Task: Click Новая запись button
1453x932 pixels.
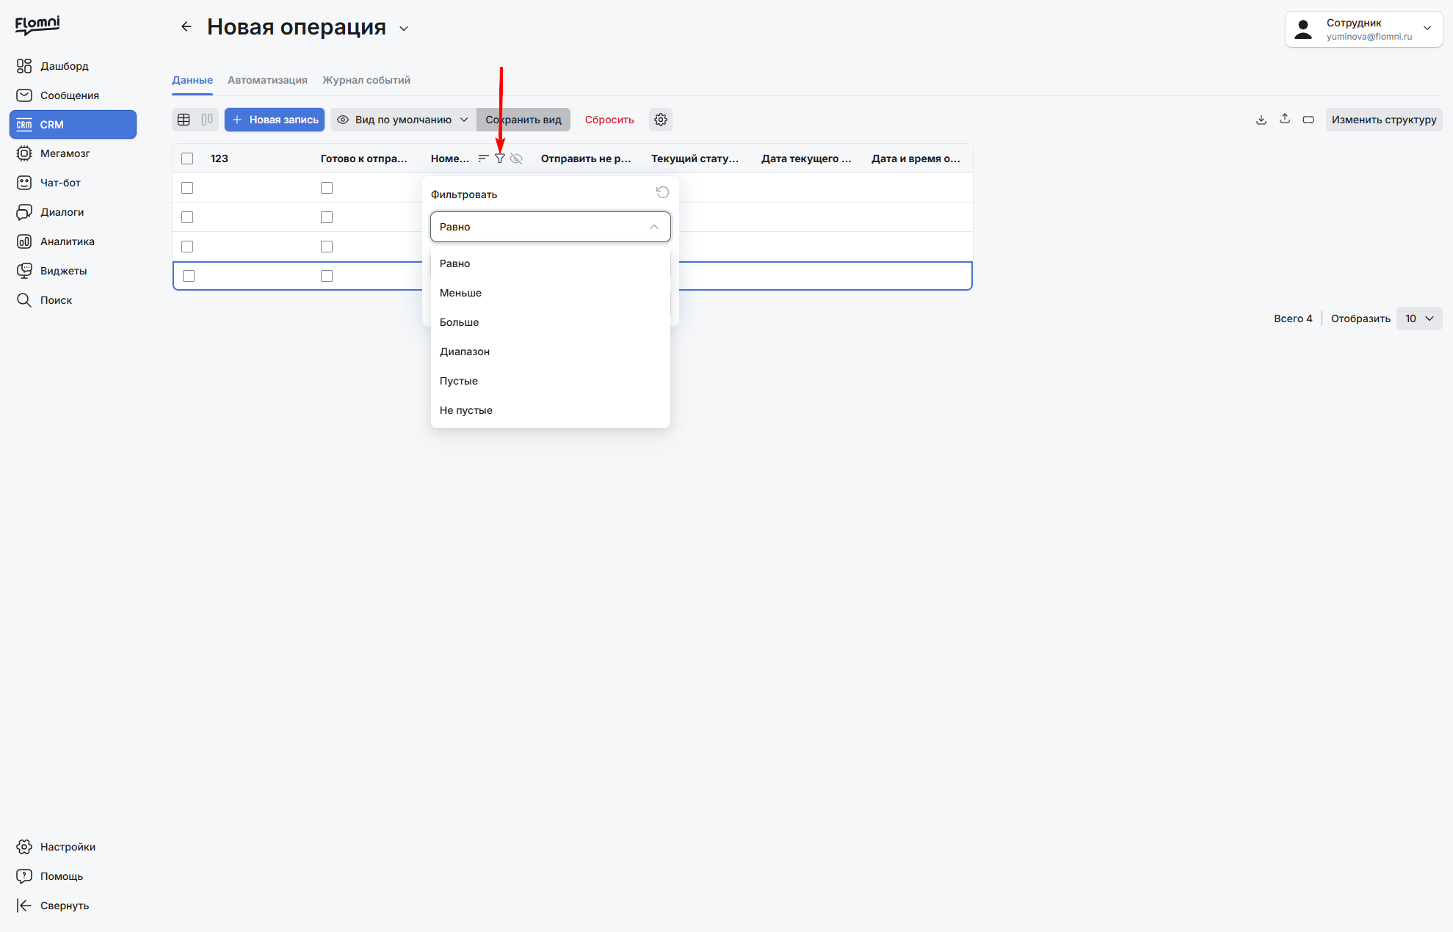Action: click(x=275, y=120)
